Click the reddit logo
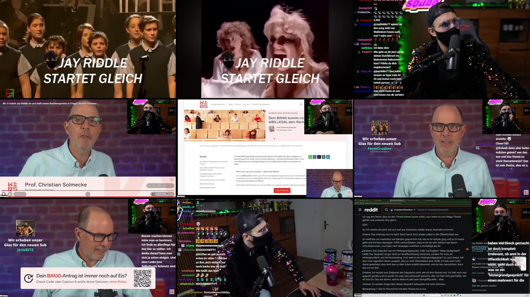This screenshot has width=530, height=297. [371, 210]
